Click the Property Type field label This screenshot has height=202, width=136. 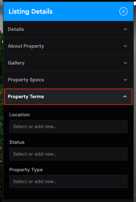click(26, 170)
